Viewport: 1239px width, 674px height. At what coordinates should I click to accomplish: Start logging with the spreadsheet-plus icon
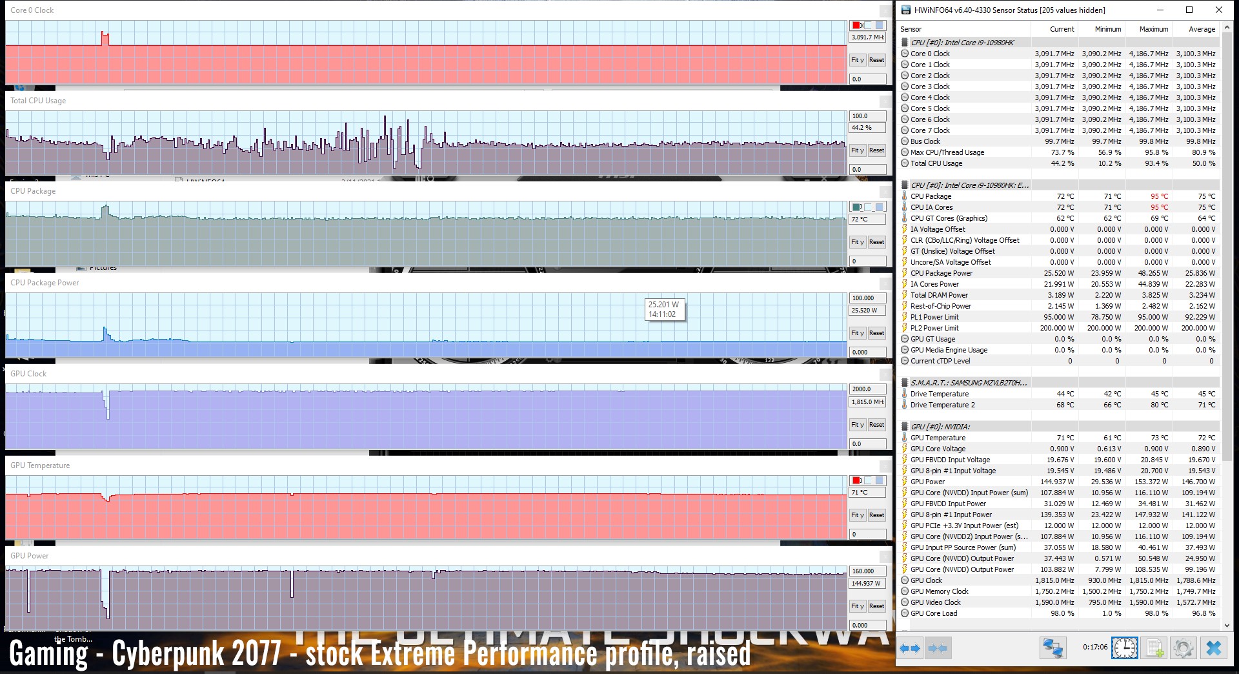click(x=1155, y=648)
